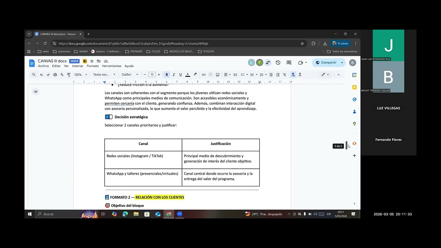Increase the paragraph indent
This screenshot has height=248, width=441.
278,75
